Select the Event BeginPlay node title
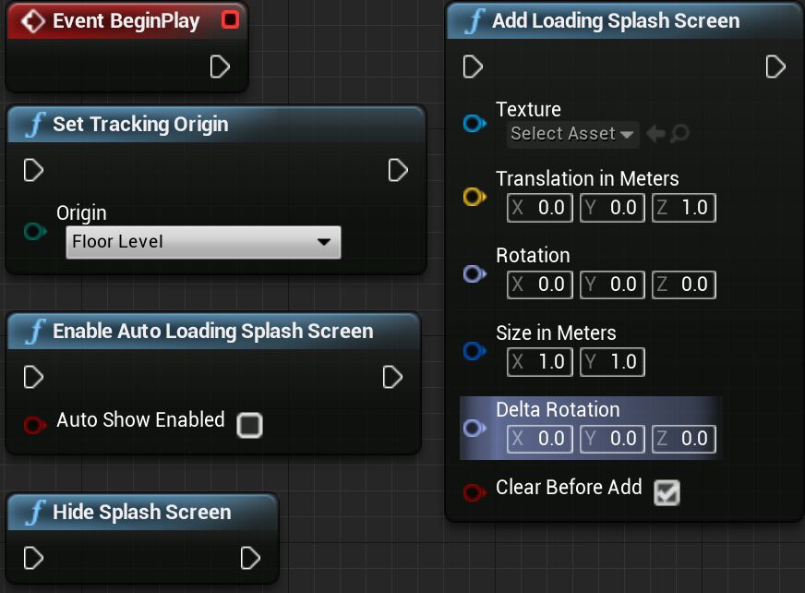 126,21
